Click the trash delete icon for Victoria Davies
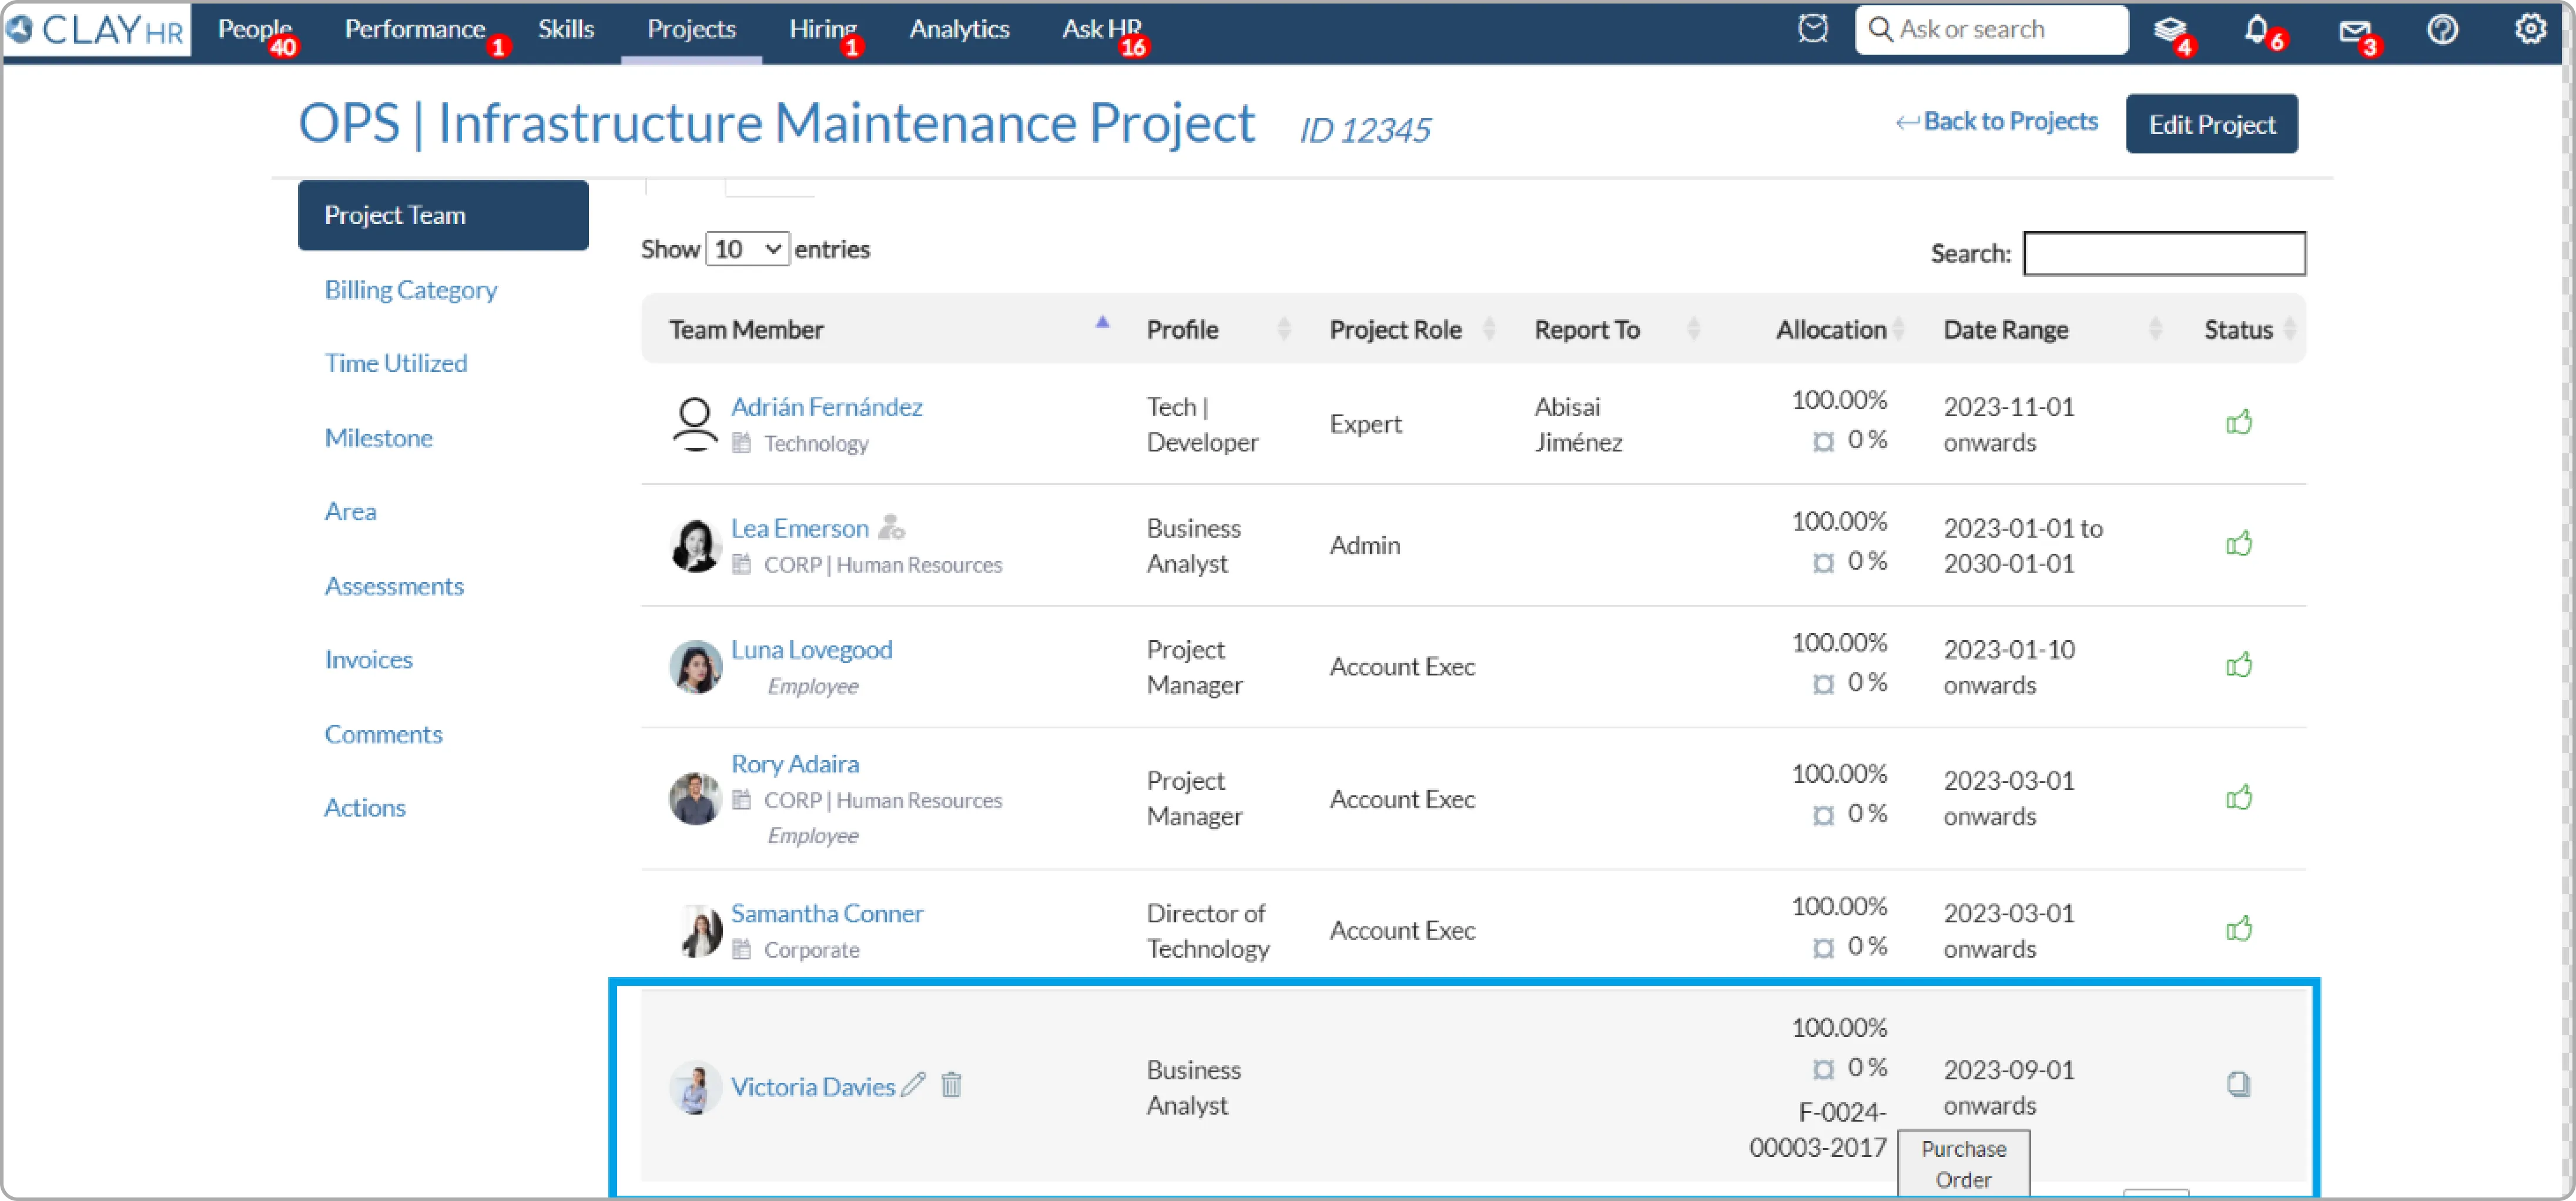 click(951, 1085)
